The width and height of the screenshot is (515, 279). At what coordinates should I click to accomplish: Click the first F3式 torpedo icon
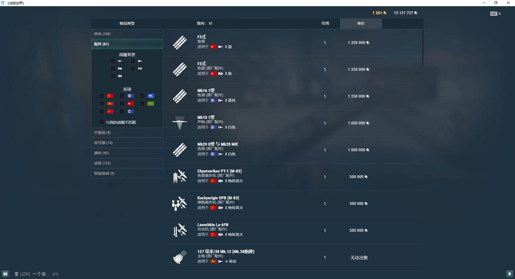[179, 43]
